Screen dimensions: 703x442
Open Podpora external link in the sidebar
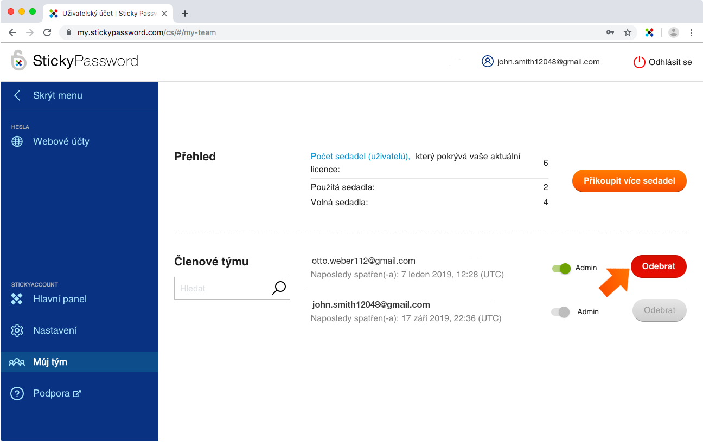(57, 393)
